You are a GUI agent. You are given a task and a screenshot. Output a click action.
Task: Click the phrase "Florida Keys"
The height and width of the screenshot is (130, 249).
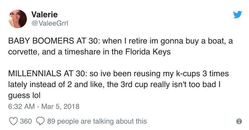(x=148, y=52)
